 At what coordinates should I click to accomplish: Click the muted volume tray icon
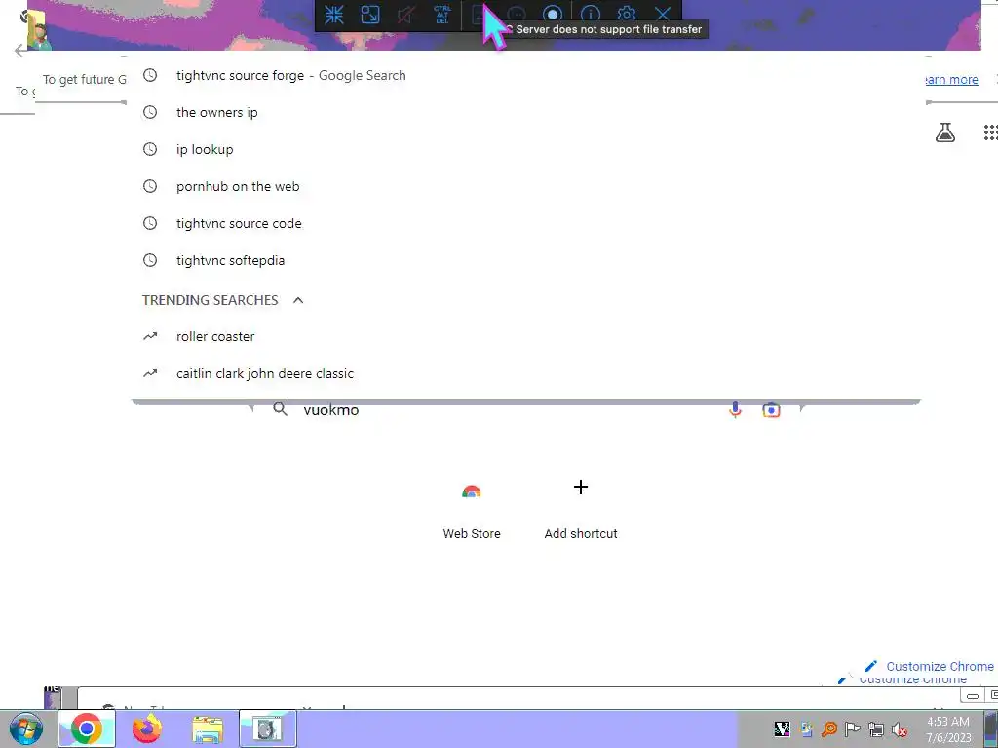click(x=900, y=729)
